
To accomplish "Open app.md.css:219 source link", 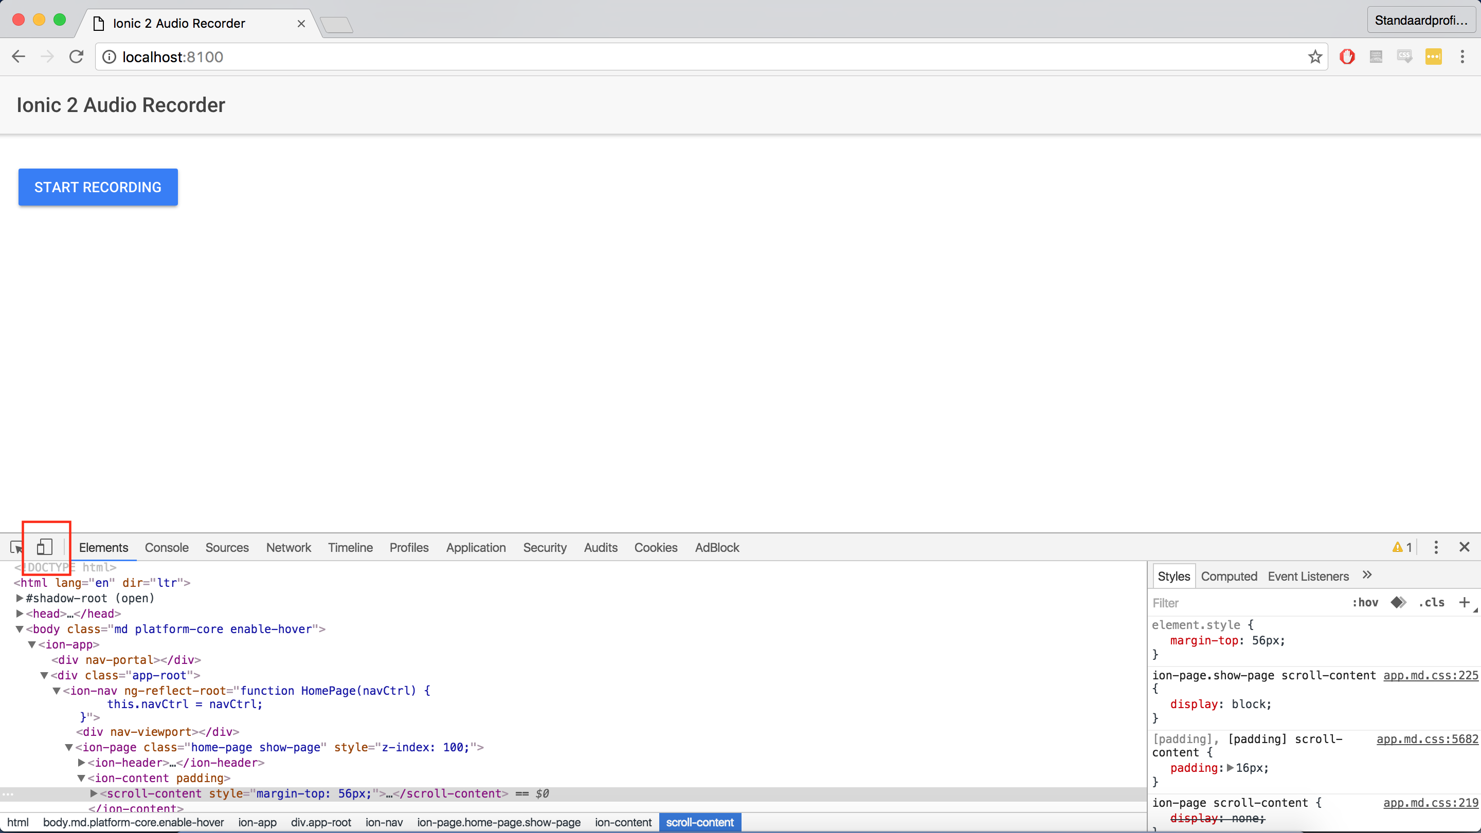I will point(1431,803).
